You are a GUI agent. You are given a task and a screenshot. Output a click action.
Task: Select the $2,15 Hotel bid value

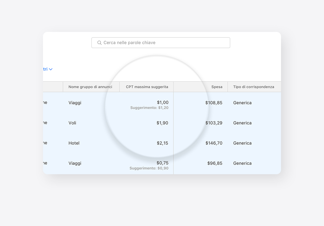[x=163, y=143]
